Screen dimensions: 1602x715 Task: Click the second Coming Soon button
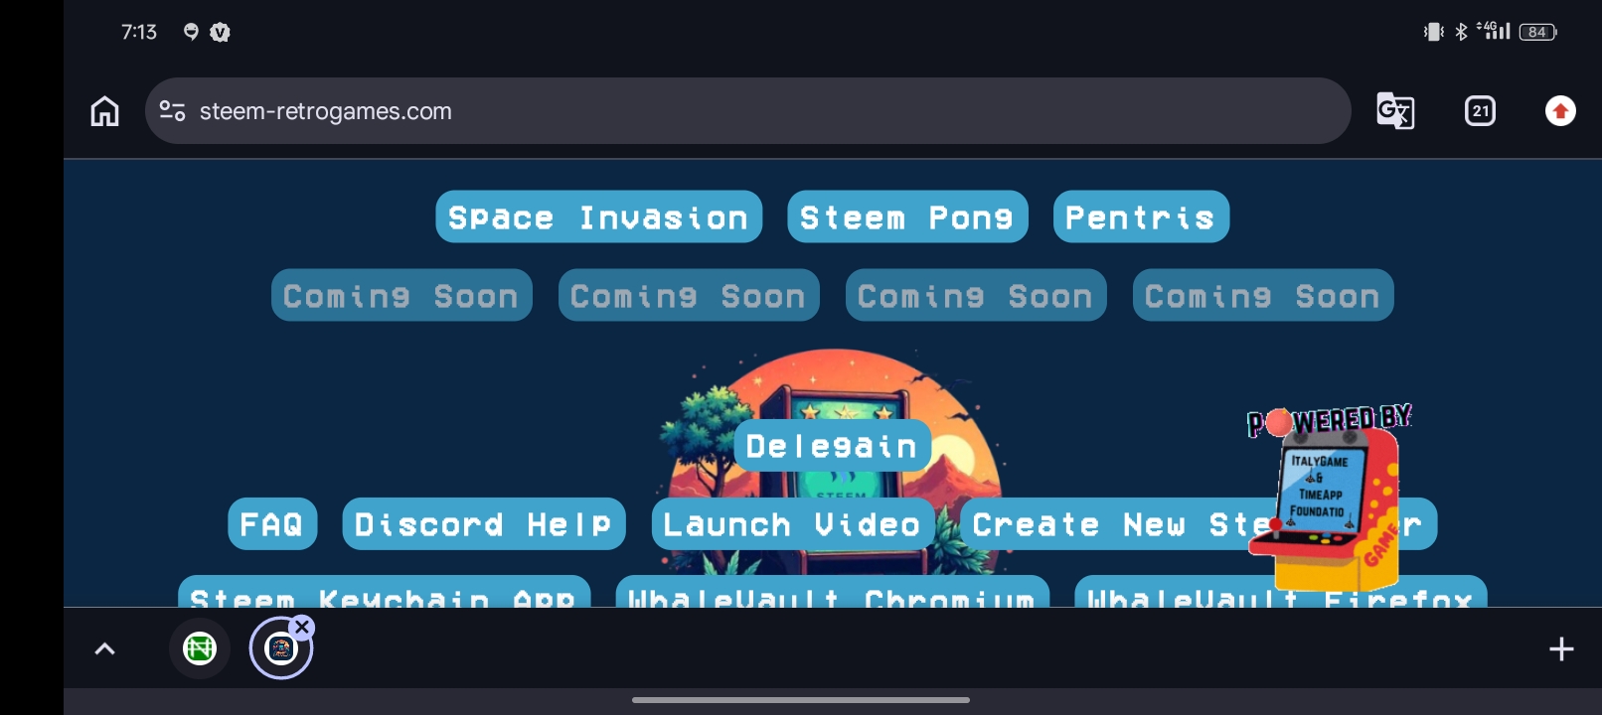coord(689,295)
